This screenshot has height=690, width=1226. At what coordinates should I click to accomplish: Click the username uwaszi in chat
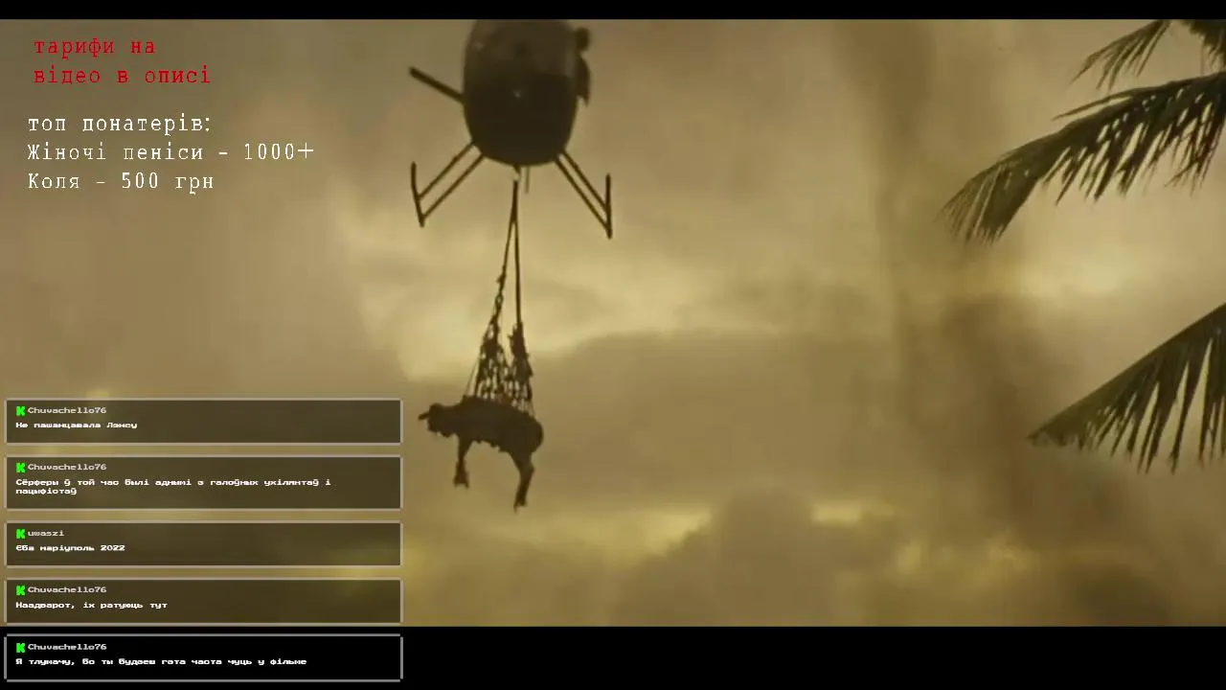(46, 534)
